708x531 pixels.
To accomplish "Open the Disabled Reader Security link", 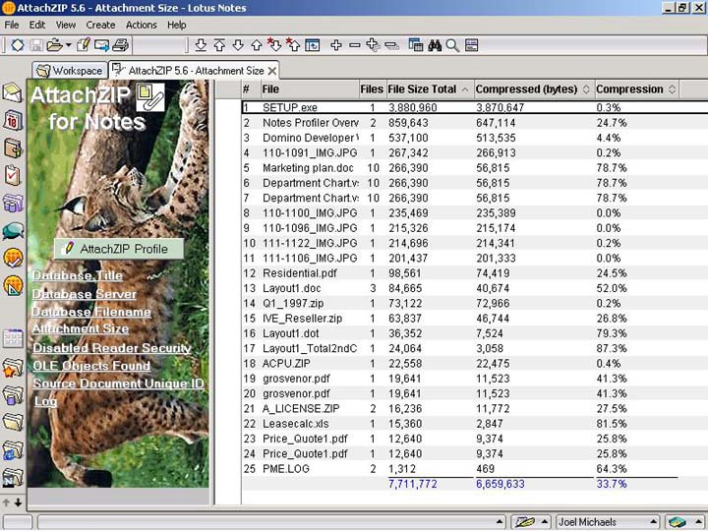I will click(112, 348).
